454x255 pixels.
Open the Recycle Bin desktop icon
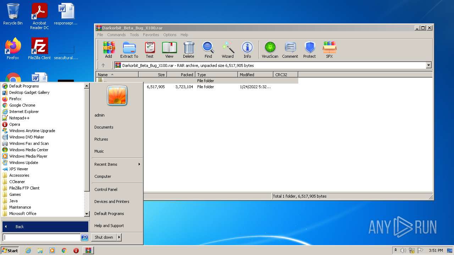13,14
